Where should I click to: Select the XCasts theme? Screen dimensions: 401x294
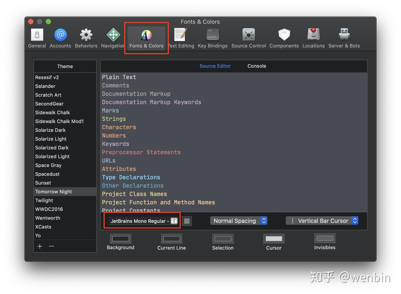[65, 227]
